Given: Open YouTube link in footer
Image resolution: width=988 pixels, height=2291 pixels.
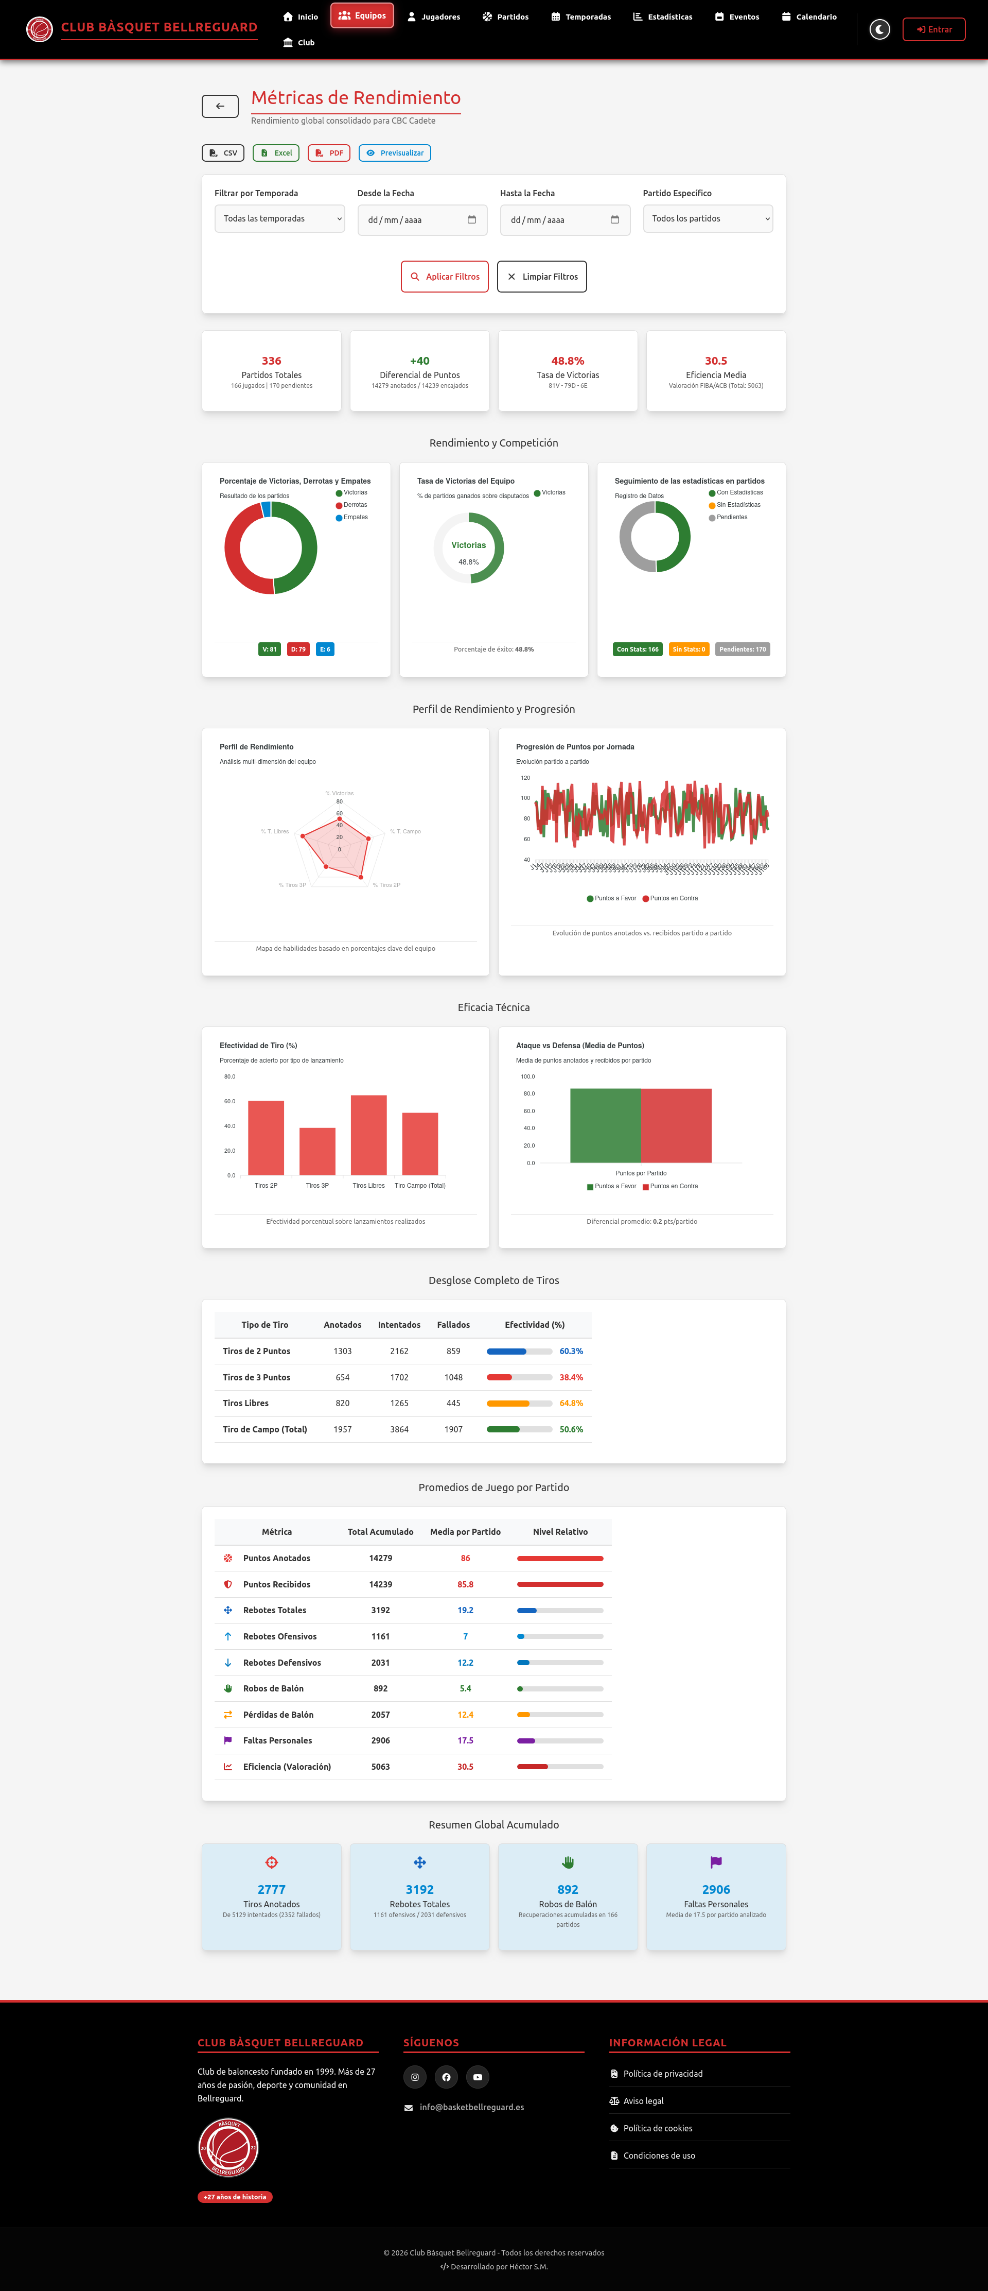Looking at the screenshot, I should click(x=477, y=2078).
